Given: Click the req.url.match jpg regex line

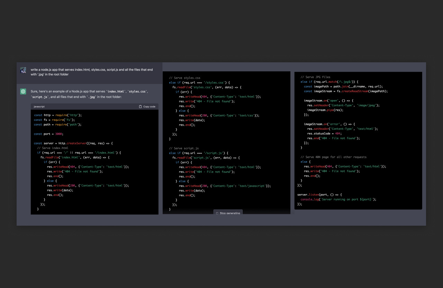Looking at the screenshot, I should click(330, 82).
